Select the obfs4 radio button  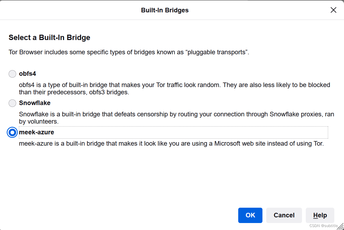12,74
